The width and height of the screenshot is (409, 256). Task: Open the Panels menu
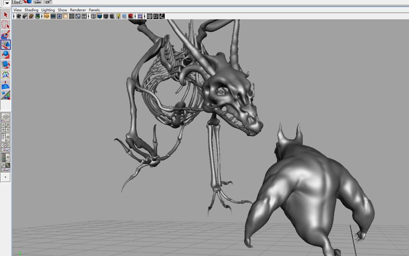94,10
